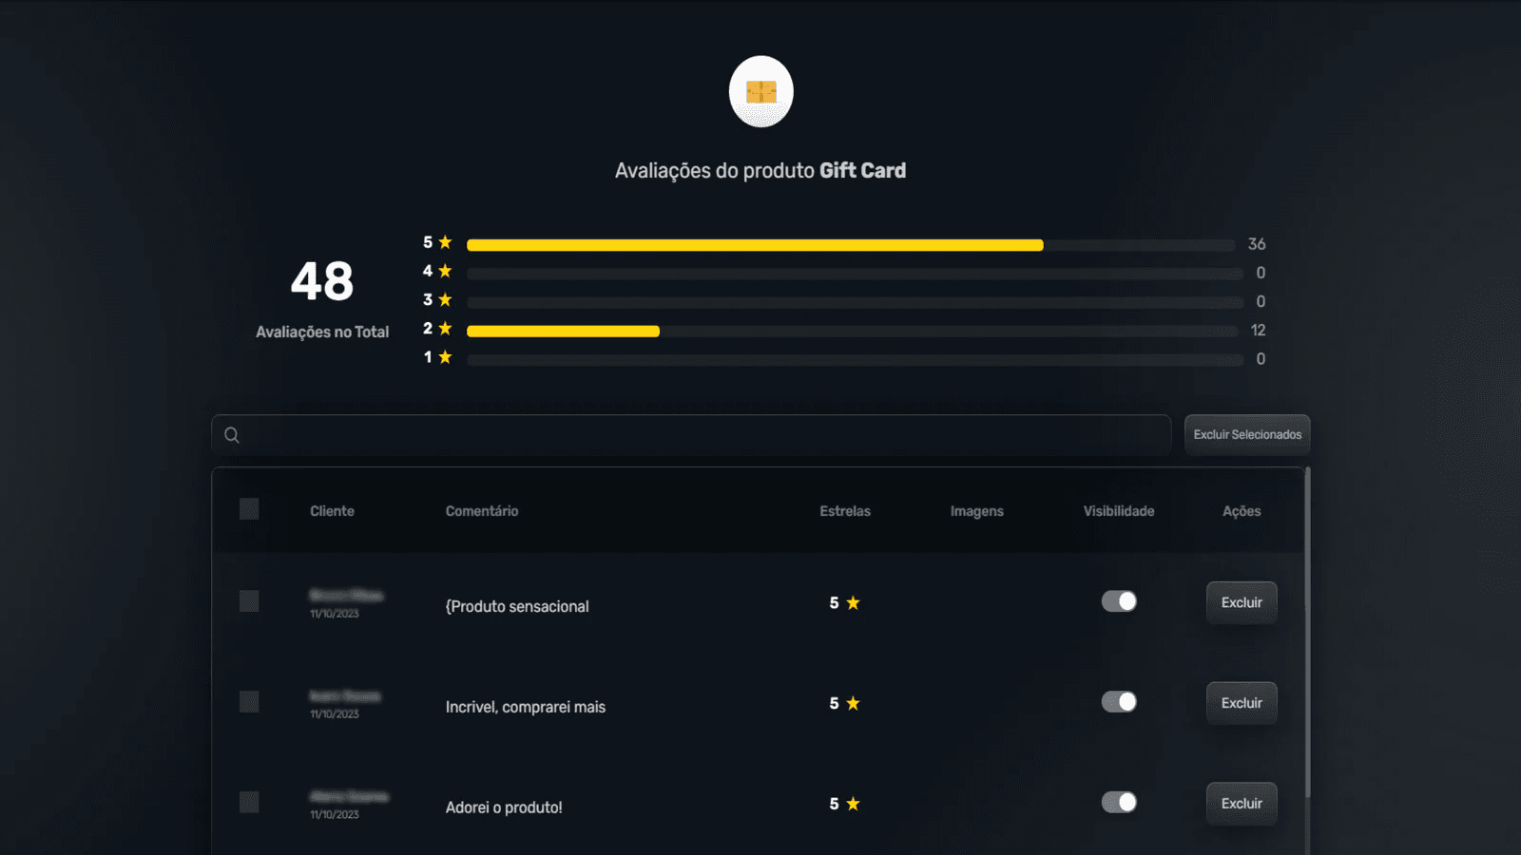Check the checkbox for the third review
Viewport: 1521px width, 855px height.
(x=248, y=803)
